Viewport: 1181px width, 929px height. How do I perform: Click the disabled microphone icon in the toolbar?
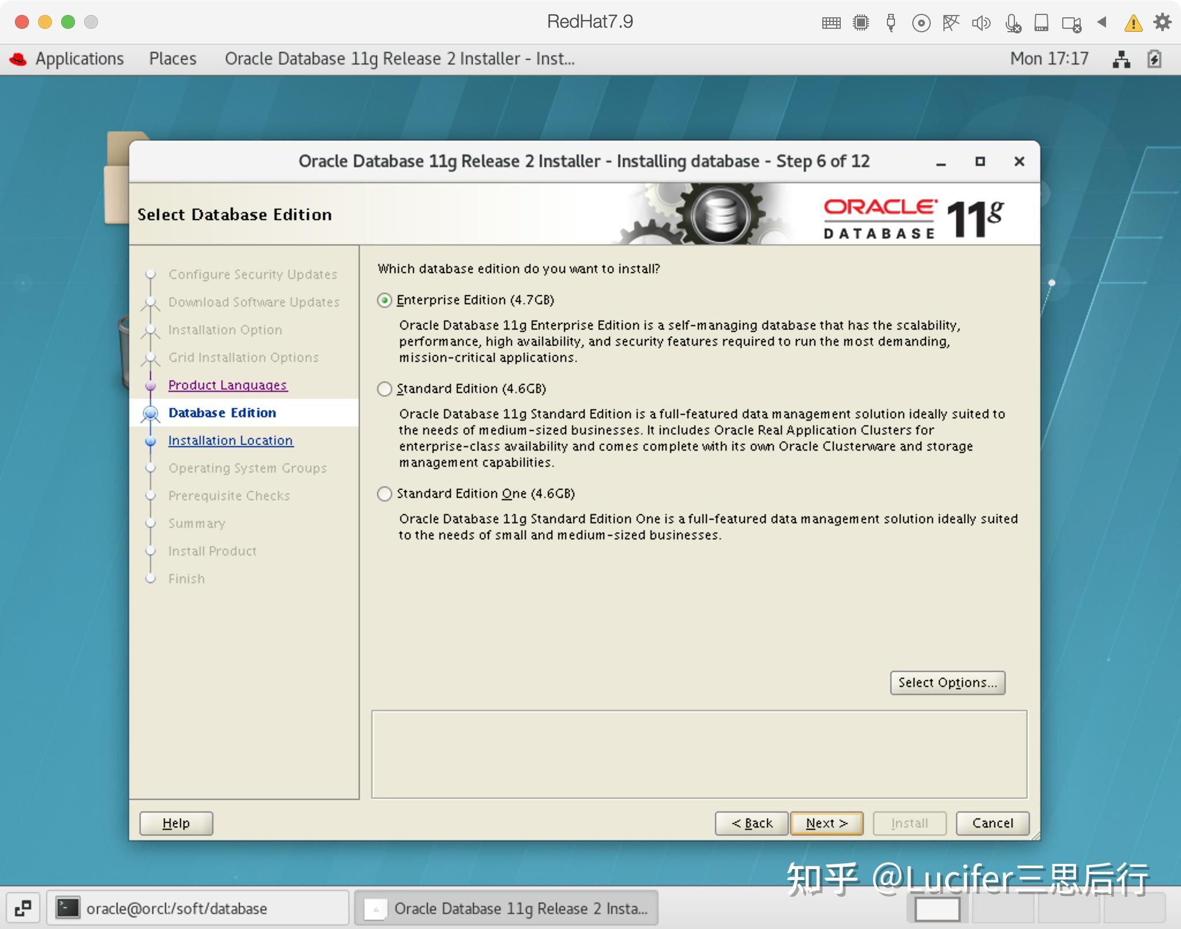(x=1013, y=23)
